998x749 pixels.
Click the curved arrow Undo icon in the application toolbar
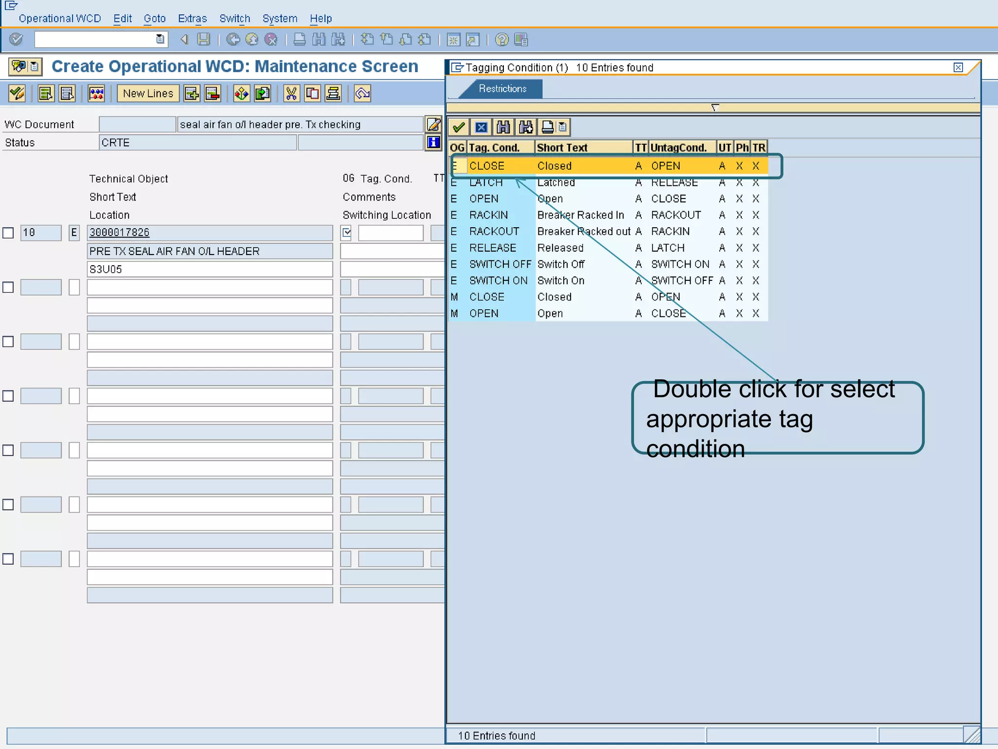click(x=363, y=93)
